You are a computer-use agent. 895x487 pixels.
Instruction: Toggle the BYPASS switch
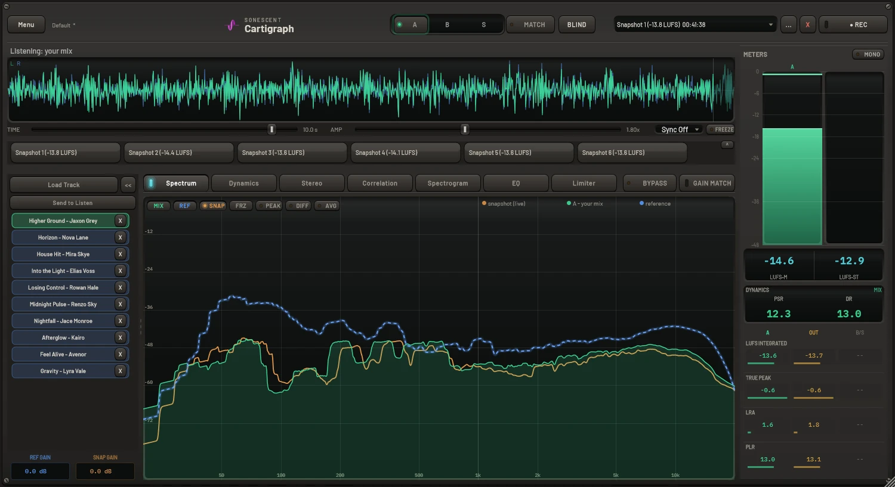(x=650, y=183)
